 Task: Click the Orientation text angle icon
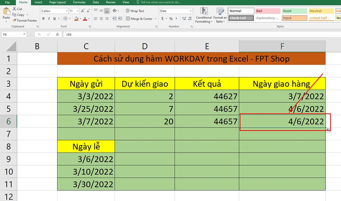pyautogui.click(x=115, y=11)
